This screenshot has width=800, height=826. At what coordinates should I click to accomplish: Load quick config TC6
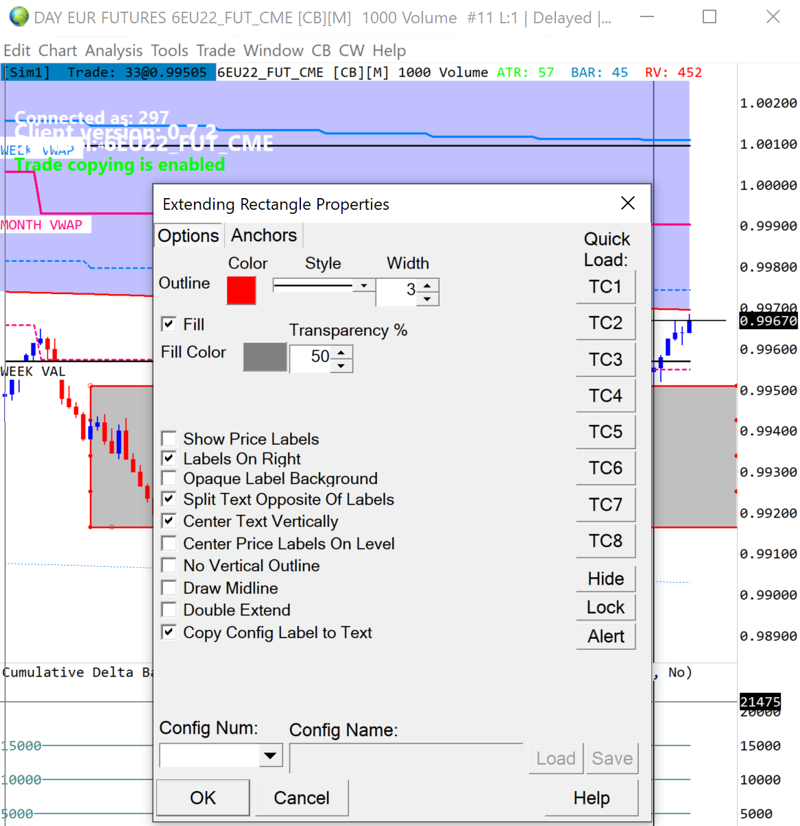click(x=606, y=468)
